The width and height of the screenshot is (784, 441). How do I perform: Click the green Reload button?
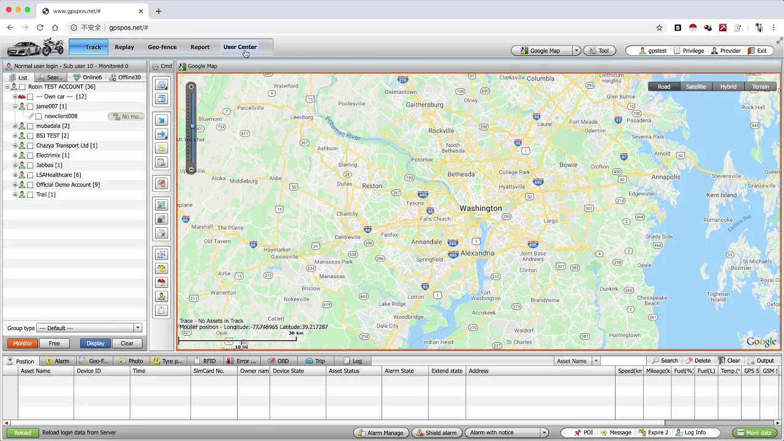pyautogui.click(x=23, y=433)
